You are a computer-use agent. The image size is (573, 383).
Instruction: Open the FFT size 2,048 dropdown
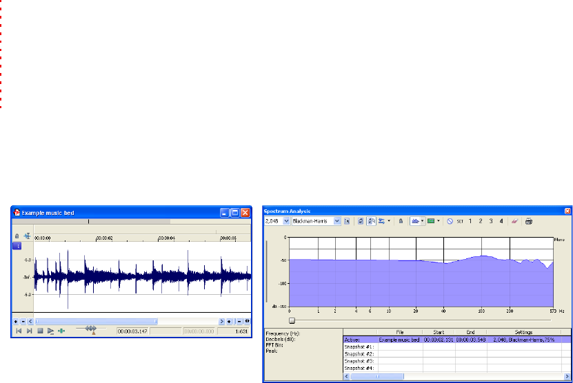coord(286,221)
